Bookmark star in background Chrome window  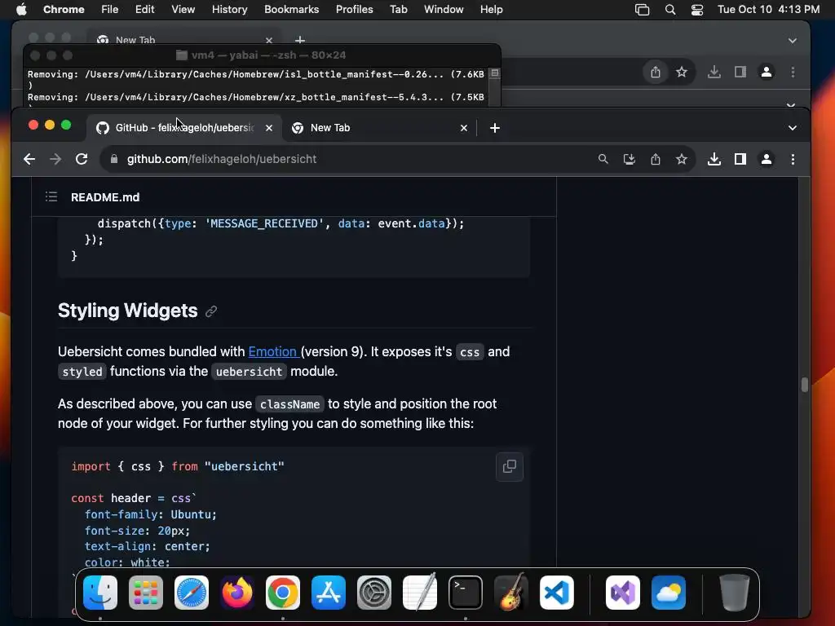[682, 72]
